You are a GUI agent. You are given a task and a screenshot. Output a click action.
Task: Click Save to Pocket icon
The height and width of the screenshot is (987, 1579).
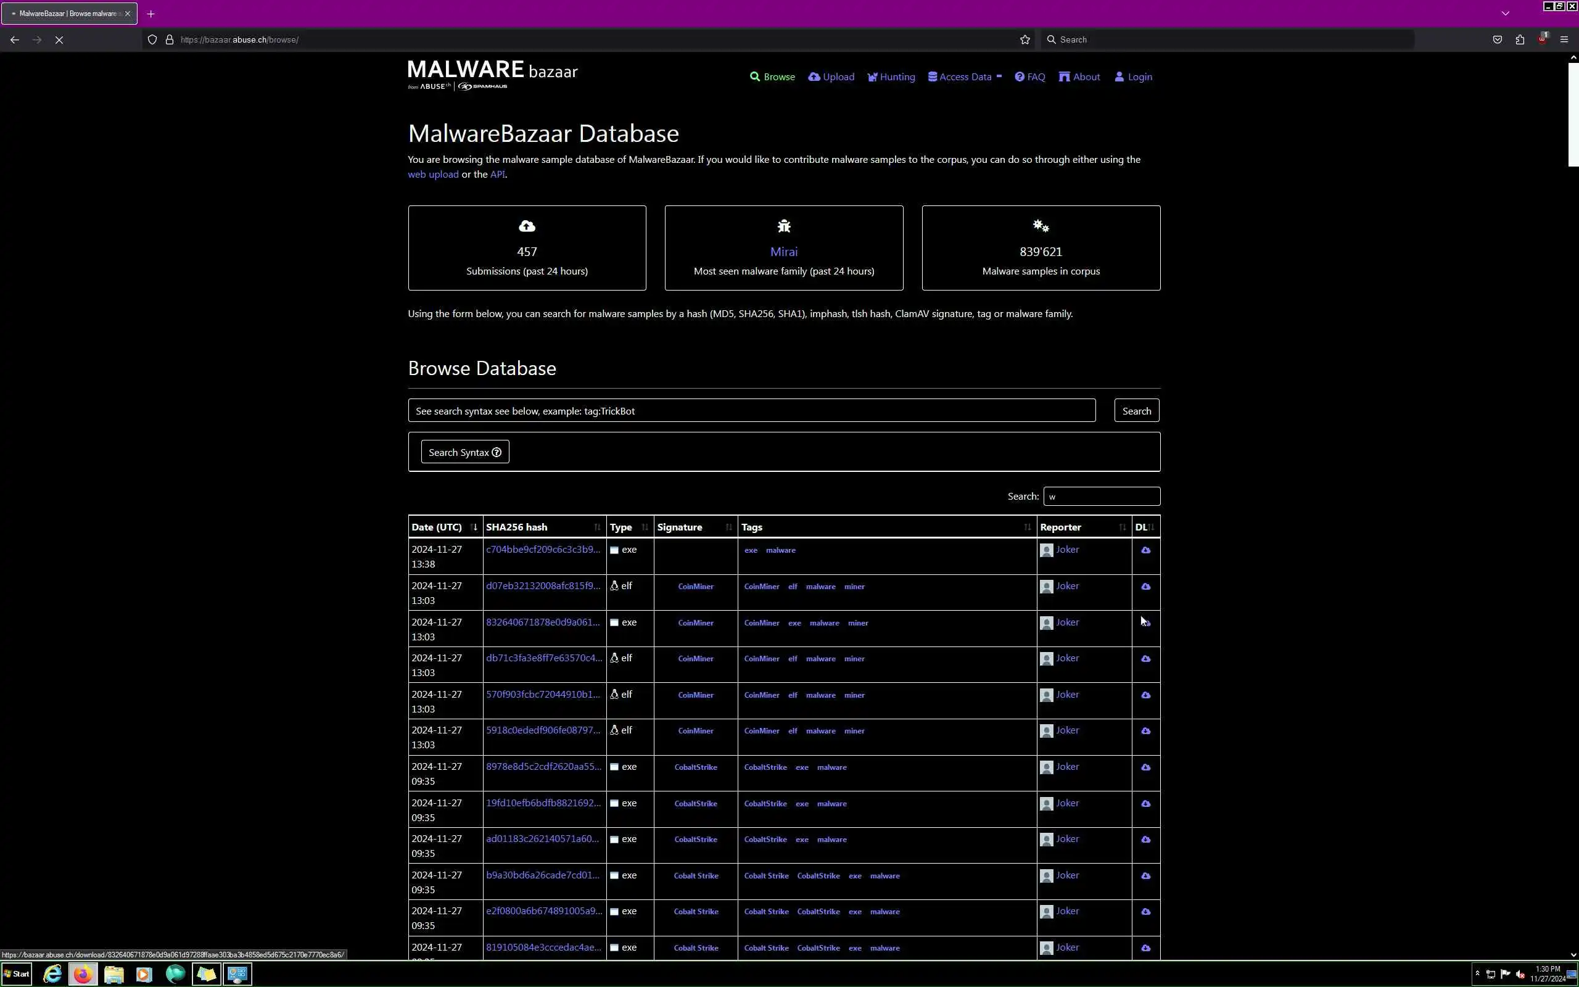1497,40
